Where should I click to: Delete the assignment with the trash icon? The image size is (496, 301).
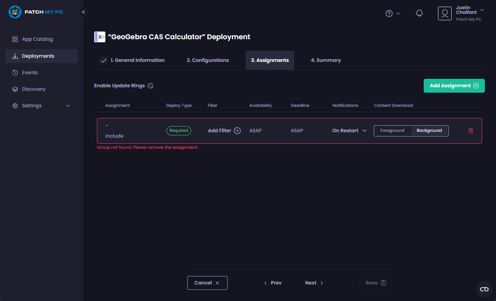point(470,131)
